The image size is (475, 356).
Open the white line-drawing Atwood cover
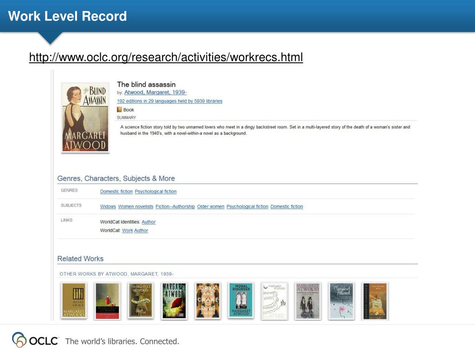coord(275,300)
